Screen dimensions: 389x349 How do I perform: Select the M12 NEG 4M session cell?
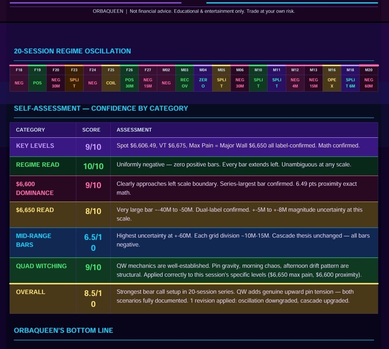click(x=295, y=78)
